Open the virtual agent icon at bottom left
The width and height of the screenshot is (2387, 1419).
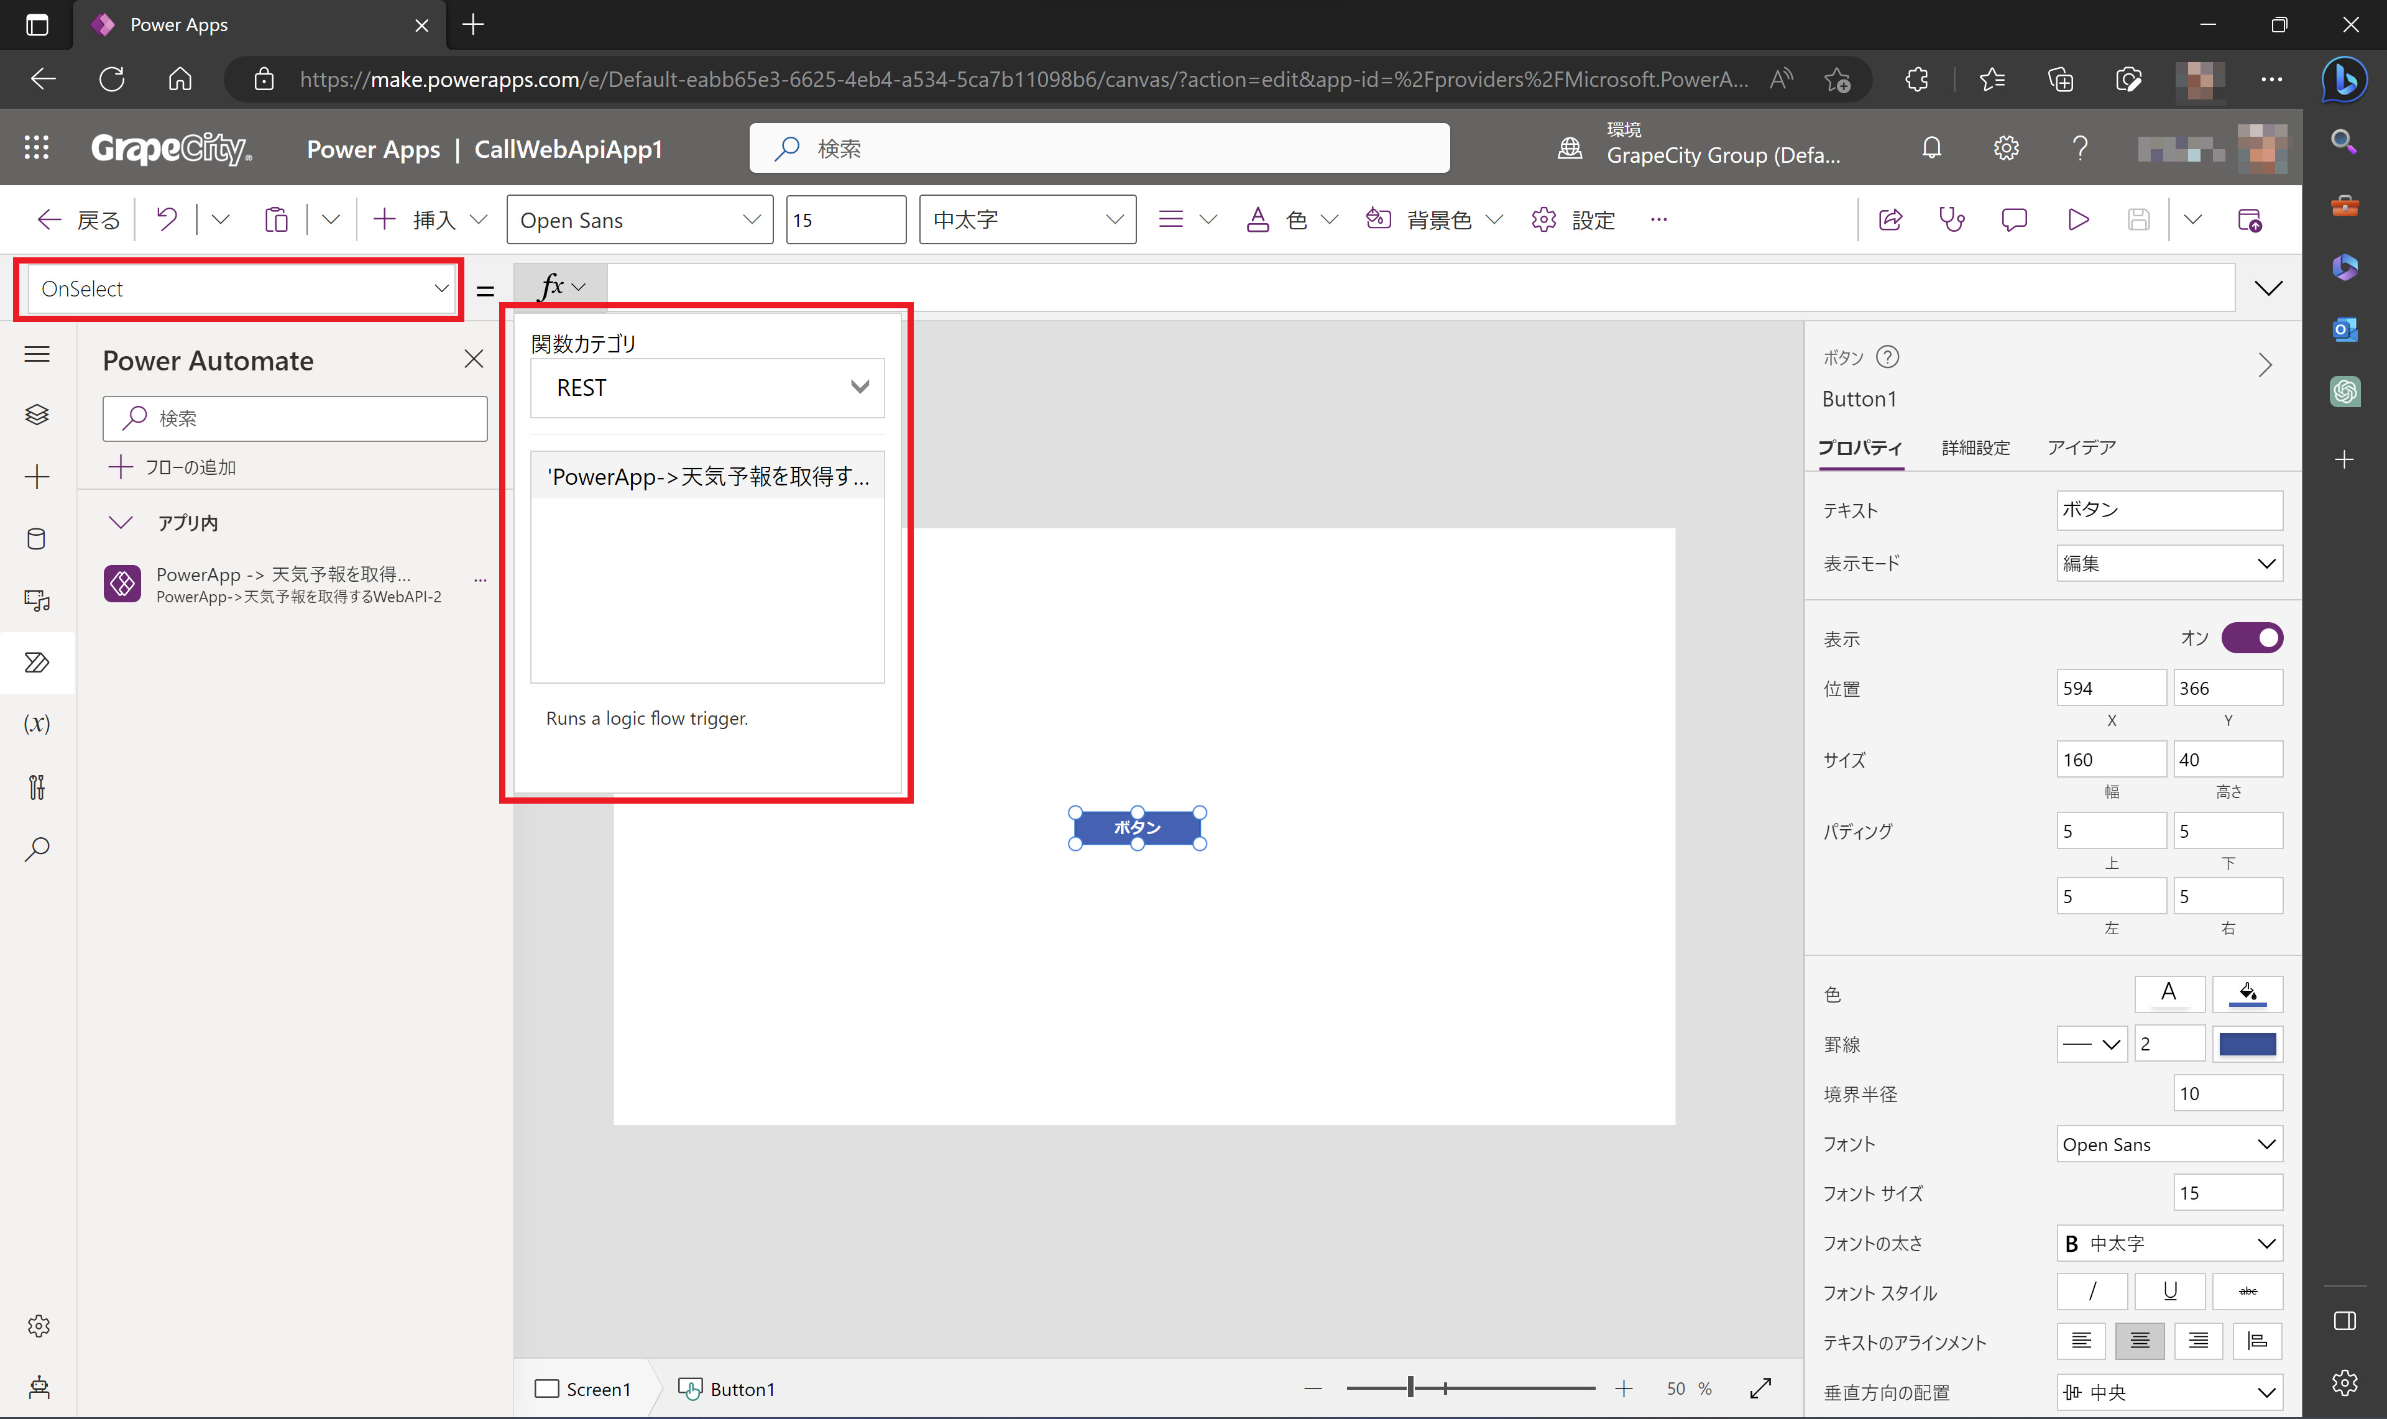click(39, 1387)
